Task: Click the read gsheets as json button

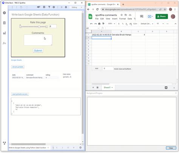Action: pyautogui.click(x=20, y=94)
